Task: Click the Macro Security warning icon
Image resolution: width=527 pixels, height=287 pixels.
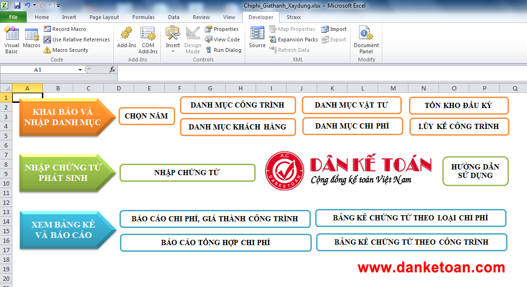Action: (x=47, y=50)
